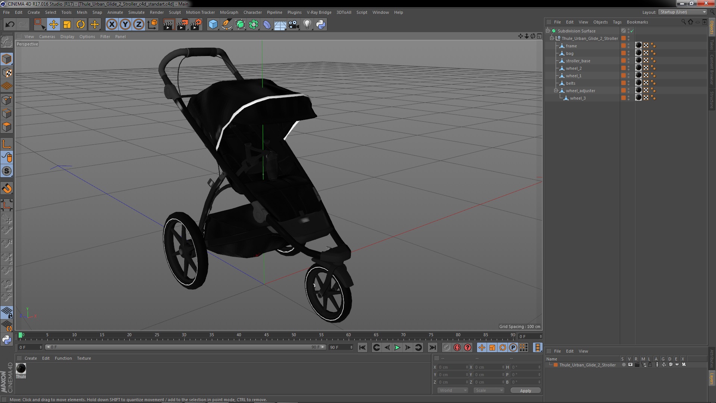Toggle Subdivision Surface enable checkmark

tap(632, 31)
